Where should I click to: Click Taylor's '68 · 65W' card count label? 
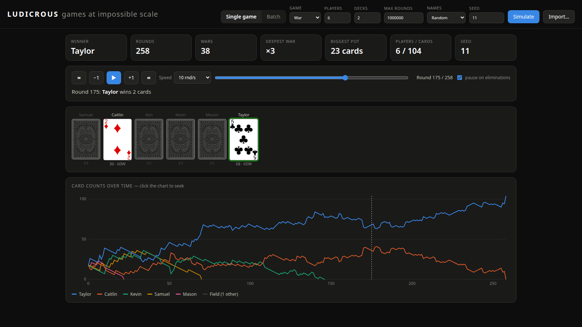(x=244, y=164)
